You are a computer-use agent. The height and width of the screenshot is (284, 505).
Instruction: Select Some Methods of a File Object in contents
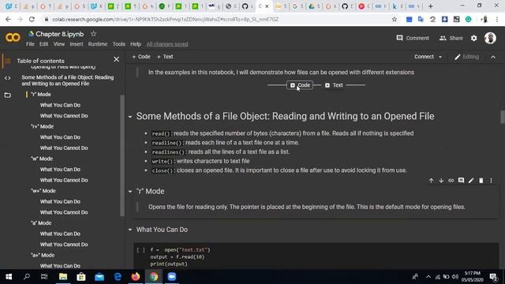tap(68, 80)
